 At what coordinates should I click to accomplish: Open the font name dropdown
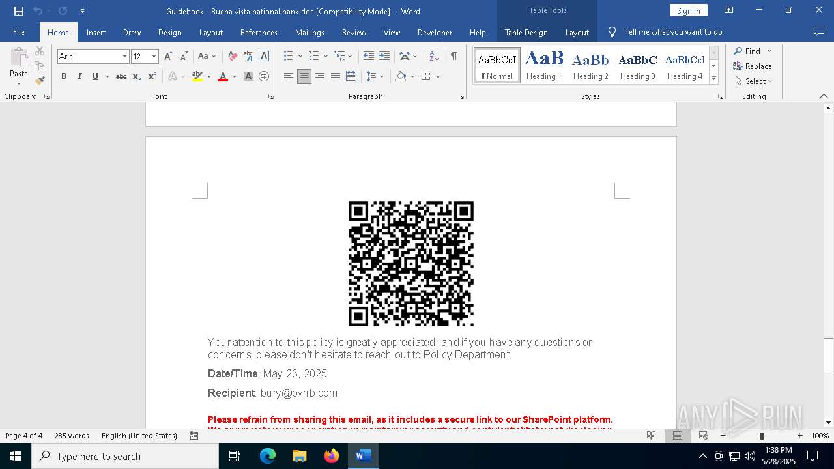pyautogui.click(x=124, y=57)
